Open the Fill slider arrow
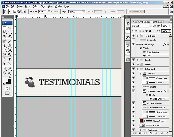 click(x=169, y=31)
